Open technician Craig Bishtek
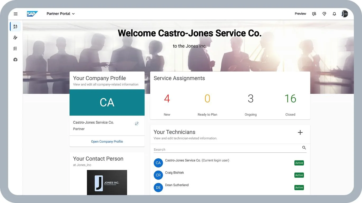 coord(174,173)
